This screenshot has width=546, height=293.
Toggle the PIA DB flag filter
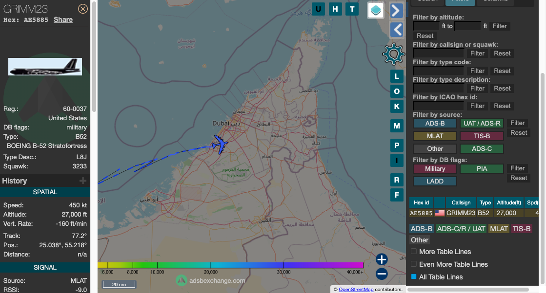(x=482, y=169)
